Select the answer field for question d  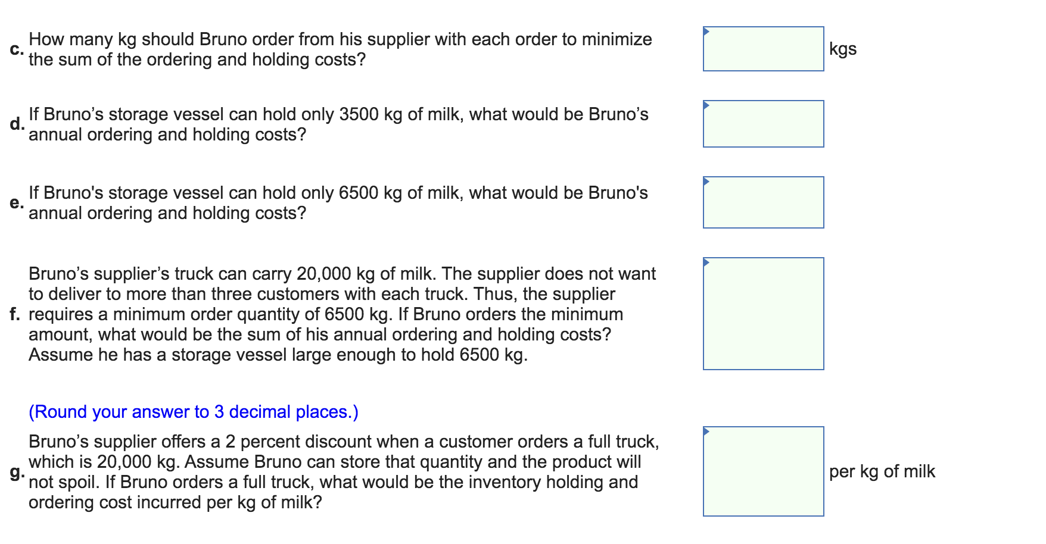click(763, 123)
